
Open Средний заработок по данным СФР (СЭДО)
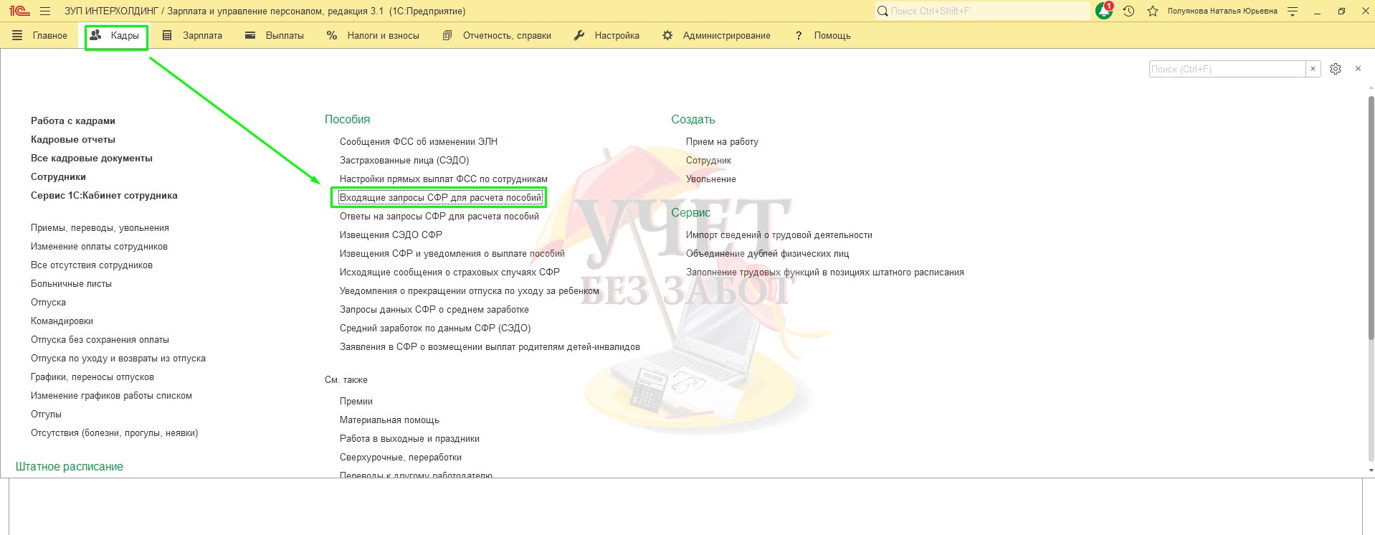(x=435, y=328)
